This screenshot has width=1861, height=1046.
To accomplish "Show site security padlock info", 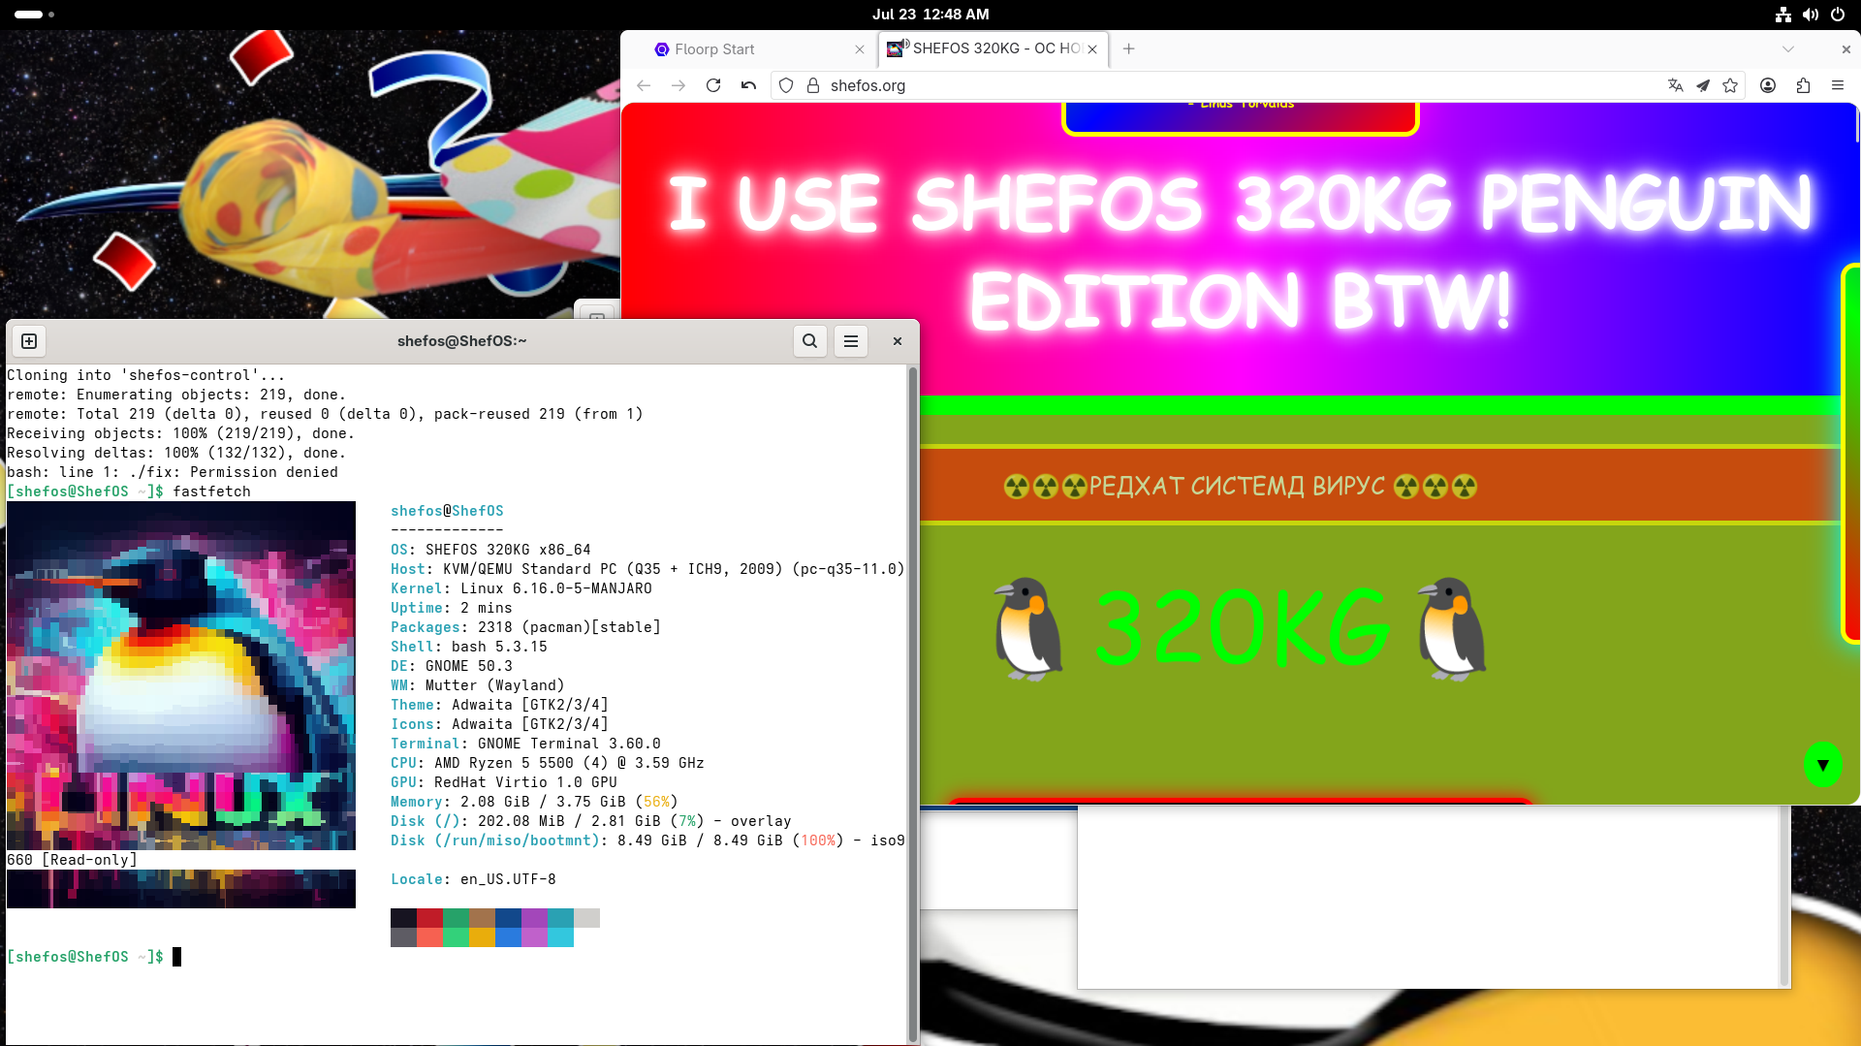I will pos(813,85).
